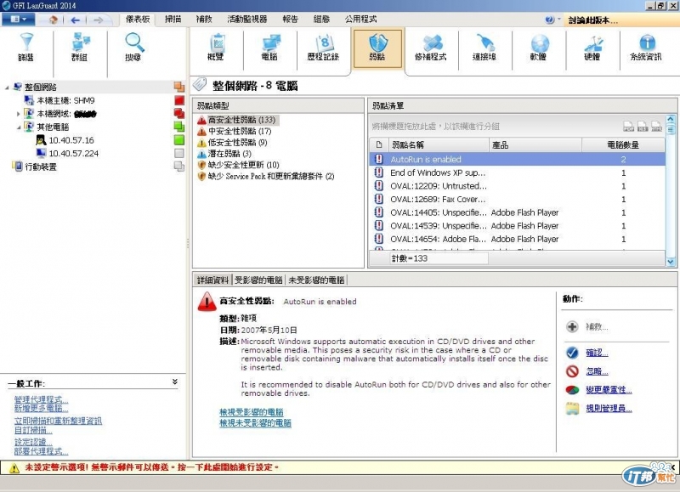Image resolution: width=680 pixels, height=492 pixels.
Task: Click the 討論此版本 button
Action: [621, 20]
